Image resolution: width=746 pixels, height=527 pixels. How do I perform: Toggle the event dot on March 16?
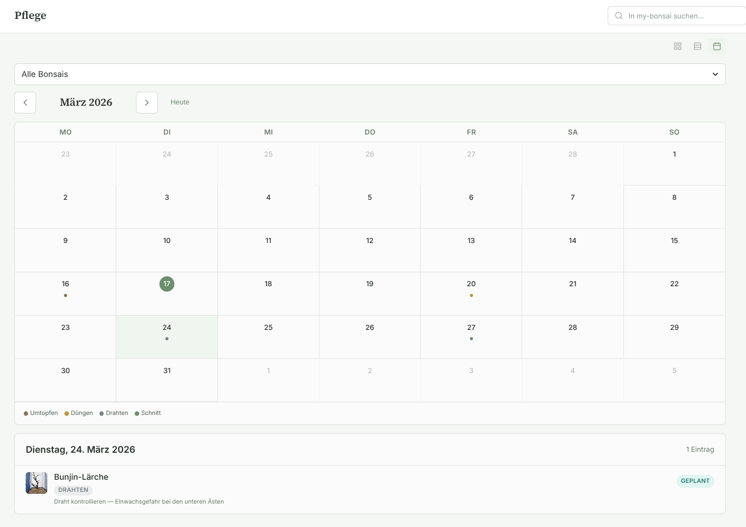coord(65,296)
